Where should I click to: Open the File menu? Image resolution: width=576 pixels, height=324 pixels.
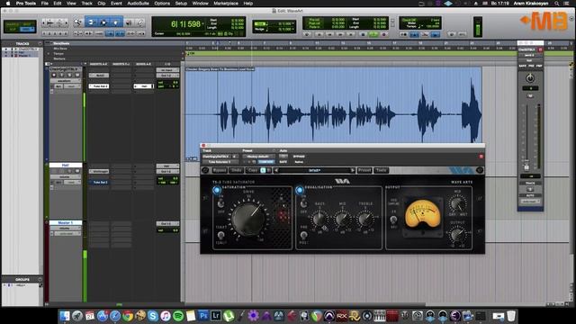[x=45, y=4]
